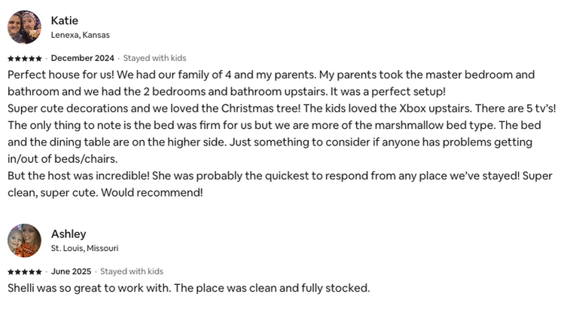The height and width of the screenshot is (312, 570).
Task: Open reviewer Katie's name link
Action: 64,20
